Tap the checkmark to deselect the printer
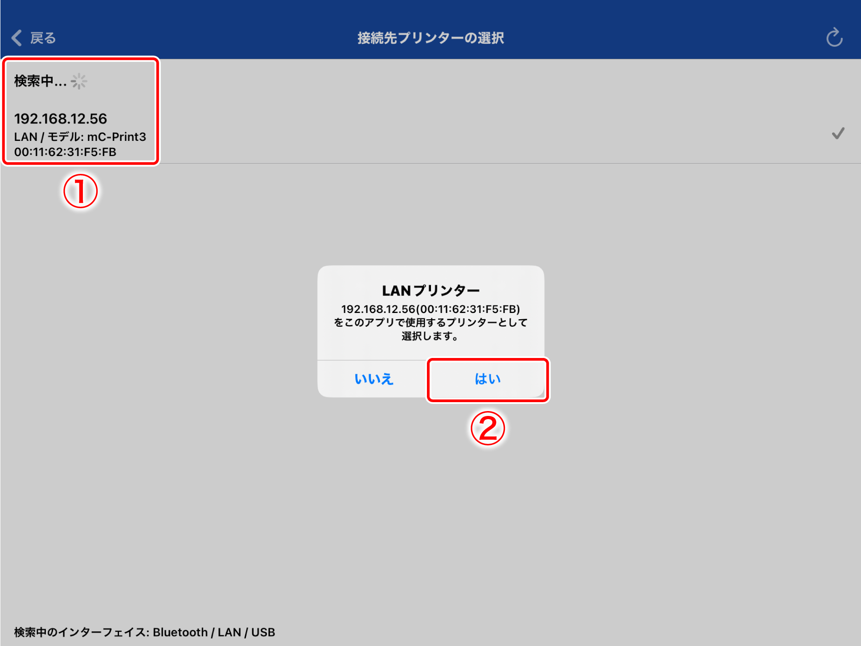 [839, 134]
